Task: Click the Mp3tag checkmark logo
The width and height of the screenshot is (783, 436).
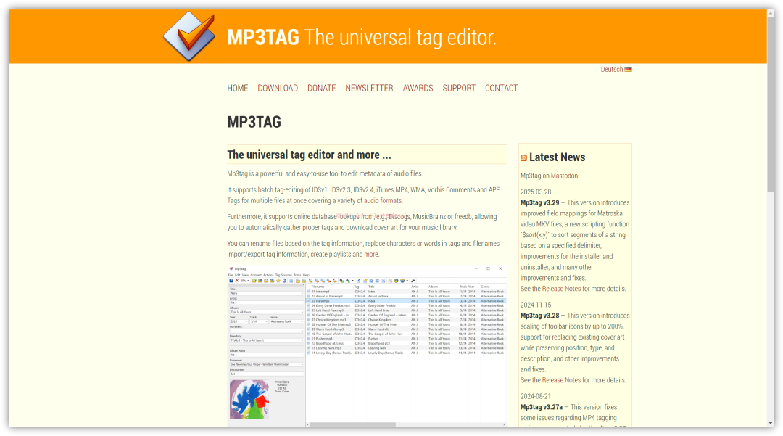Action: pos(189,36)
